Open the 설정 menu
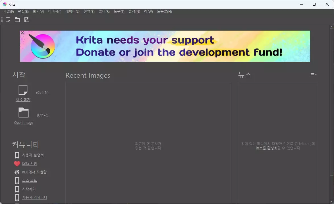The width and height of the screenshot is (334, 204). (134, 12)
